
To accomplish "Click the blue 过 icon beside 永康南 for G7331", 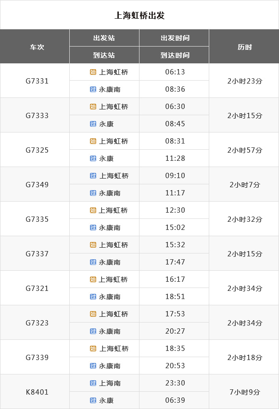I will click(x=93, y=89).
